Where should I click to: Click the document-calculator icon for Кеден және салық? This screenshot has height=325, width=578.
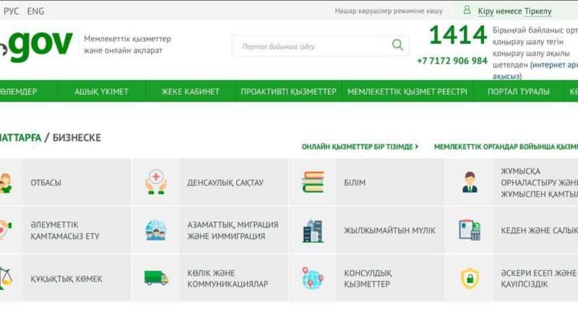(x=470, y=230)
